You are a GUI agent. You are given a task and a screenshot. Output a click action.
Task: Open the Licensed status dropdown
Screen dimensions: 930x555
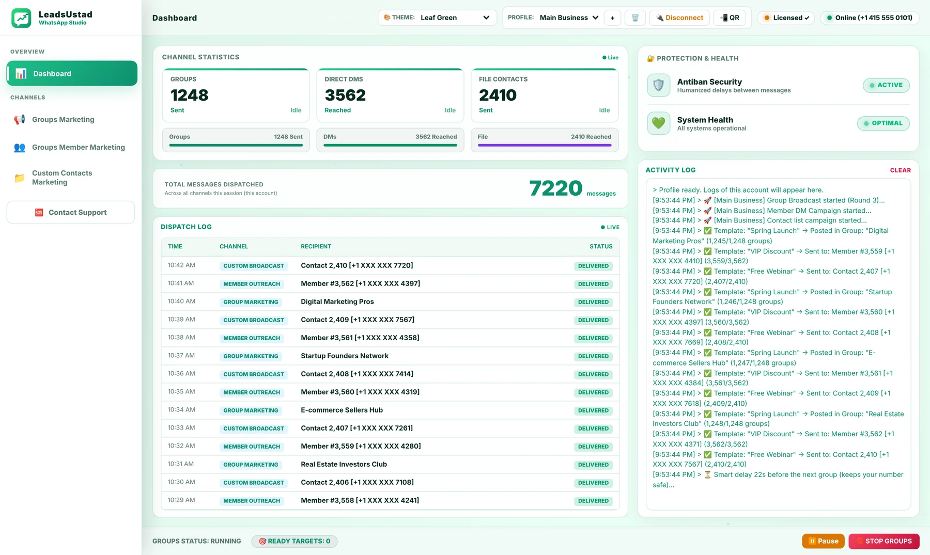(x=786, y=18)
